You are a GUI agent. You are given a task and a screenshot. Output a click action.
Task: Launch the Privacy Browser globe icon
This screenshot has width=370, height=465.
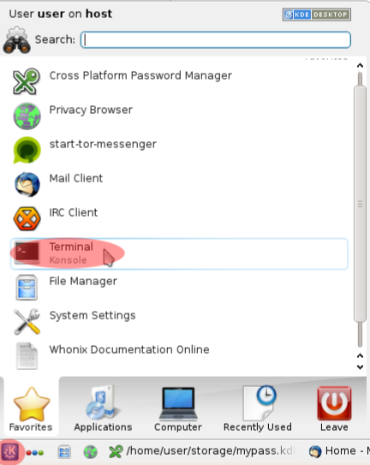coord(27,116)
